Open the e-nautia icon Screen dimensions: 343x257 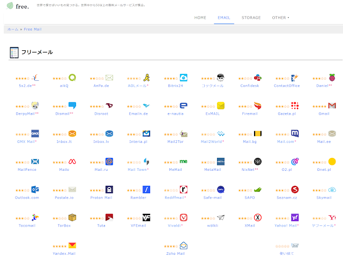(183, 105)
